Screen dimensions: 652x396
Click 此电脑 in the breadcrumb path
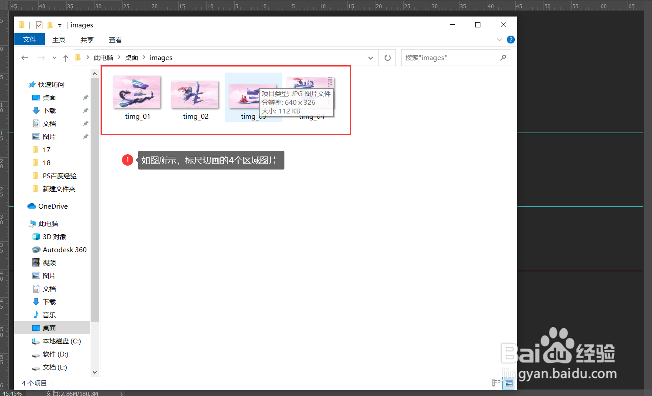pos(103,58)
